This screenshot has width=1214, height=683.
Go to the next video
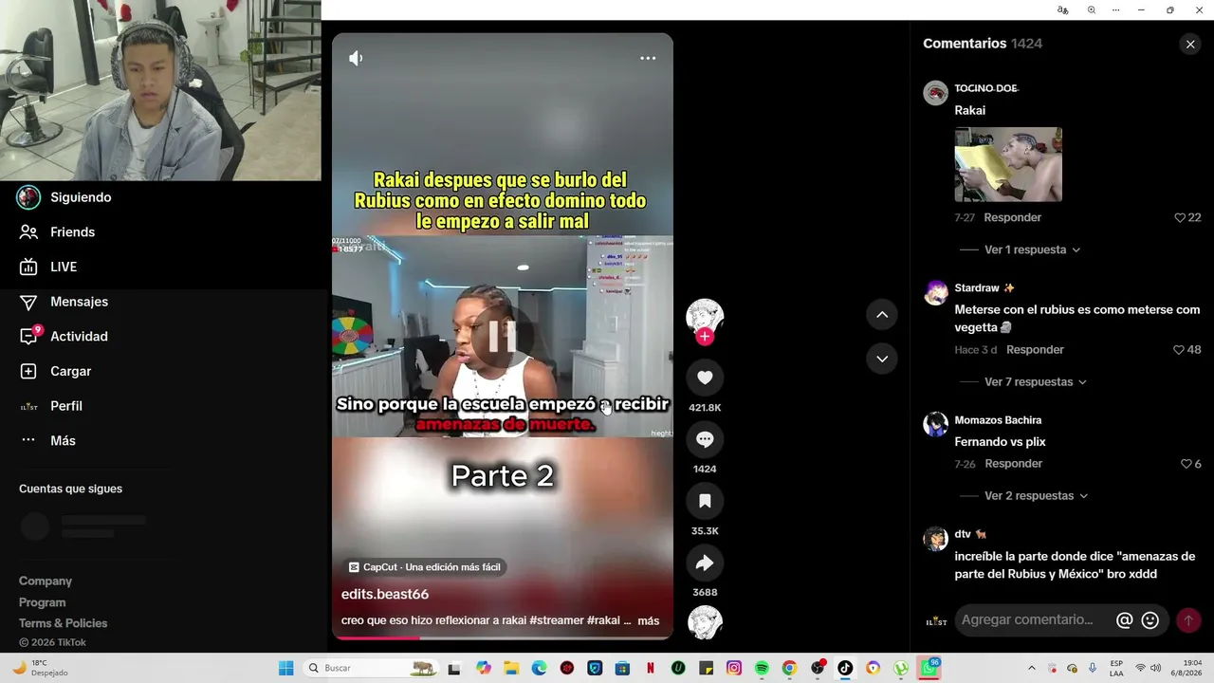click(882, 359)
